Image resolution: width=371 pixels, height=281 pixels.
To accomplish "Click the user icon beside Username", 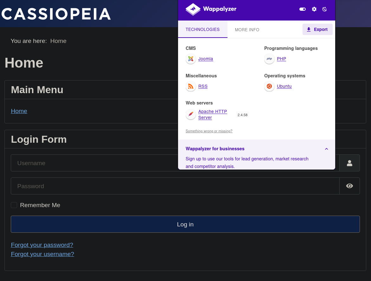I will coord(349,163).
